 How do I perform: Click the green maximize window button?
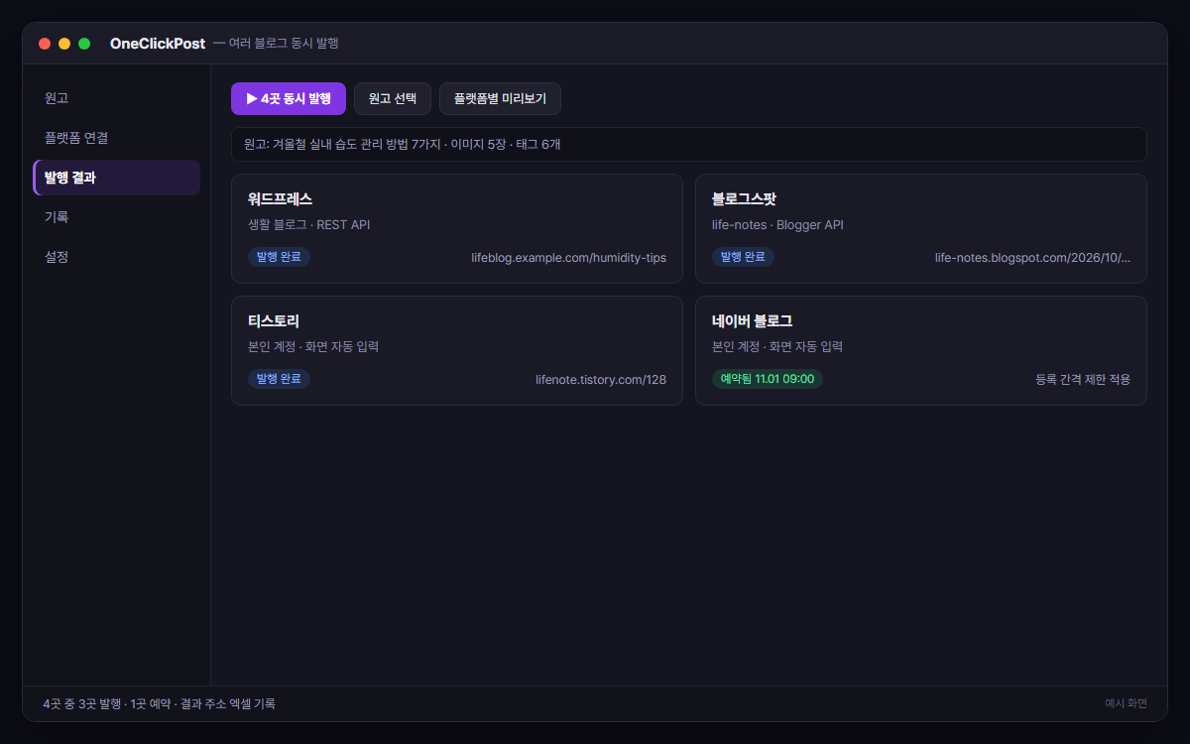[x=84, y=44]
